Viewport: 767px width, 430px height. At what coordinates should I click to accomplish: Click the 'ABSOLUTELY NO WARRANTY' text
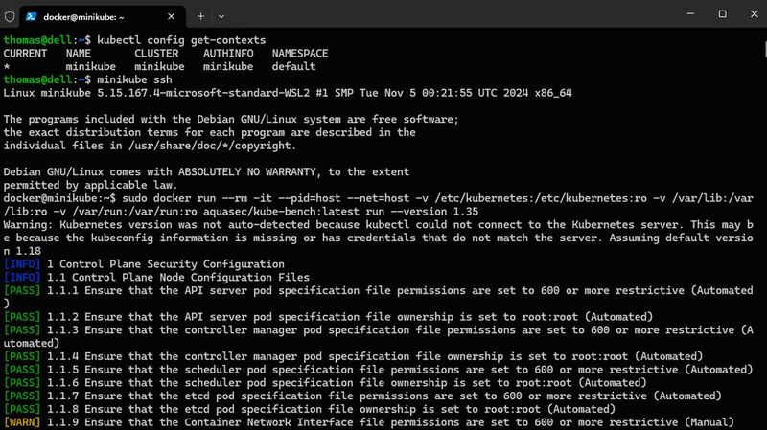(x=247, y=172)
